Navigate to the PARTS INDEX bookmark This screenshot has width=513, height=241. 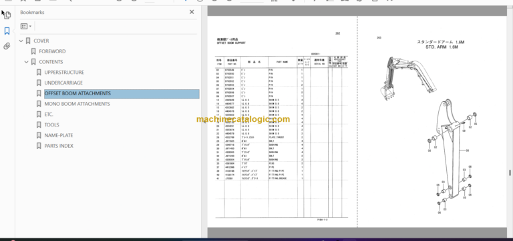59,146
